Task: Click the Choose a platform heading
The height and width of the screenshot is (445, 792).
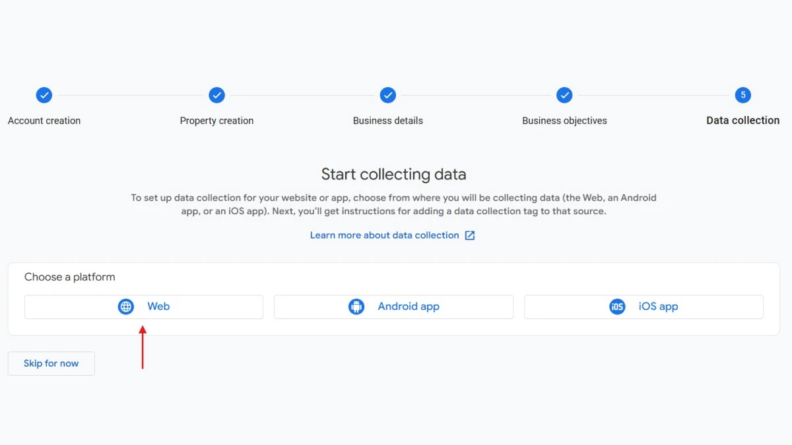Action: (70, 277)
